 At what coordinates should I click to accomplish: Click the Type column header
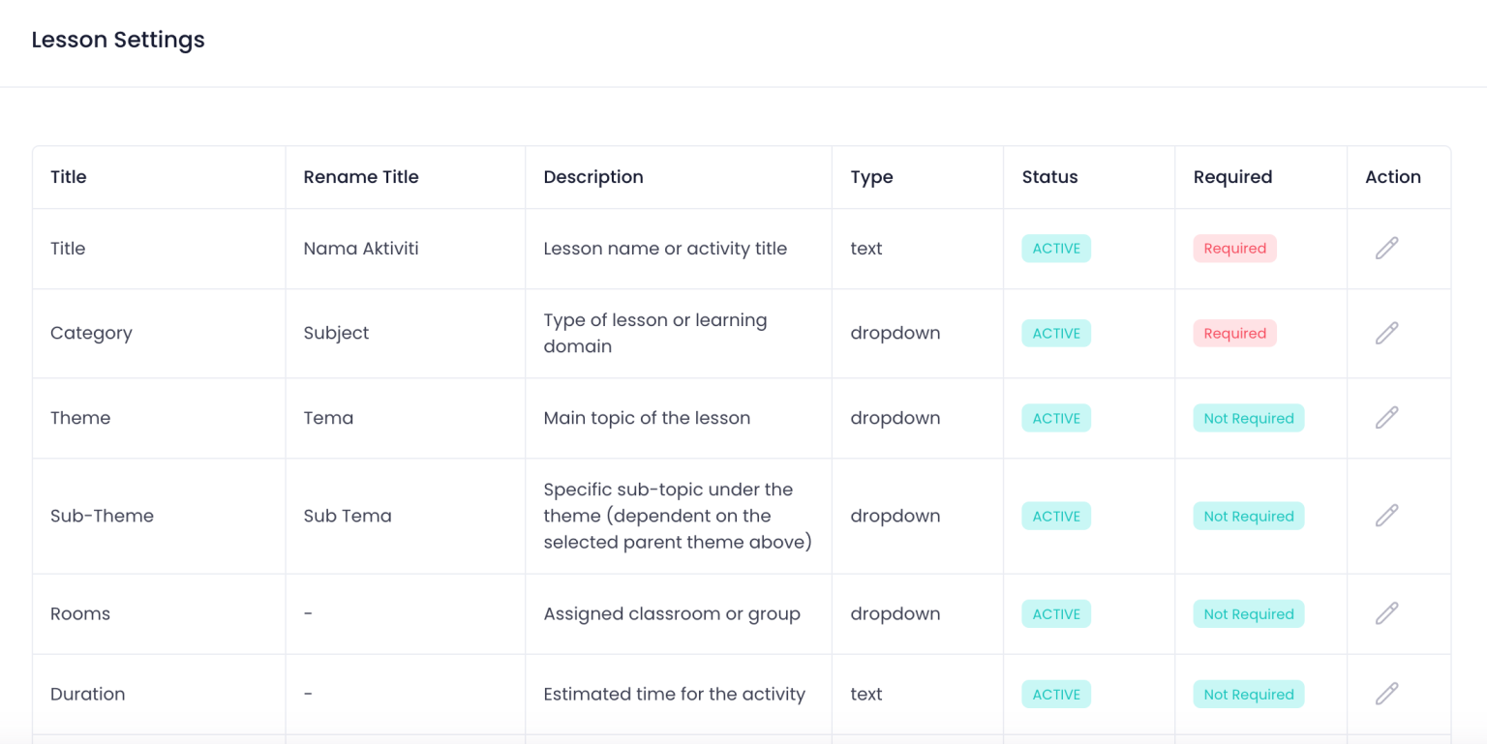(870, 177)
